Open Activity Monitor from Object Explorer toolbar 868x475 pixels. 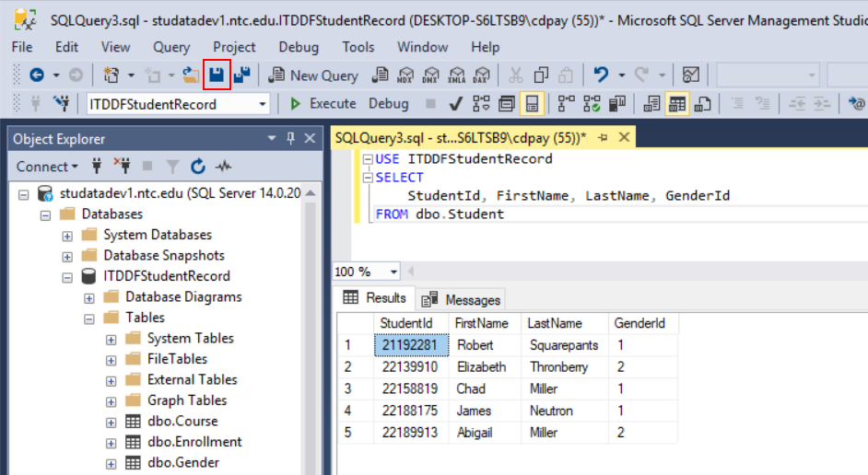(x=224, y=166)
